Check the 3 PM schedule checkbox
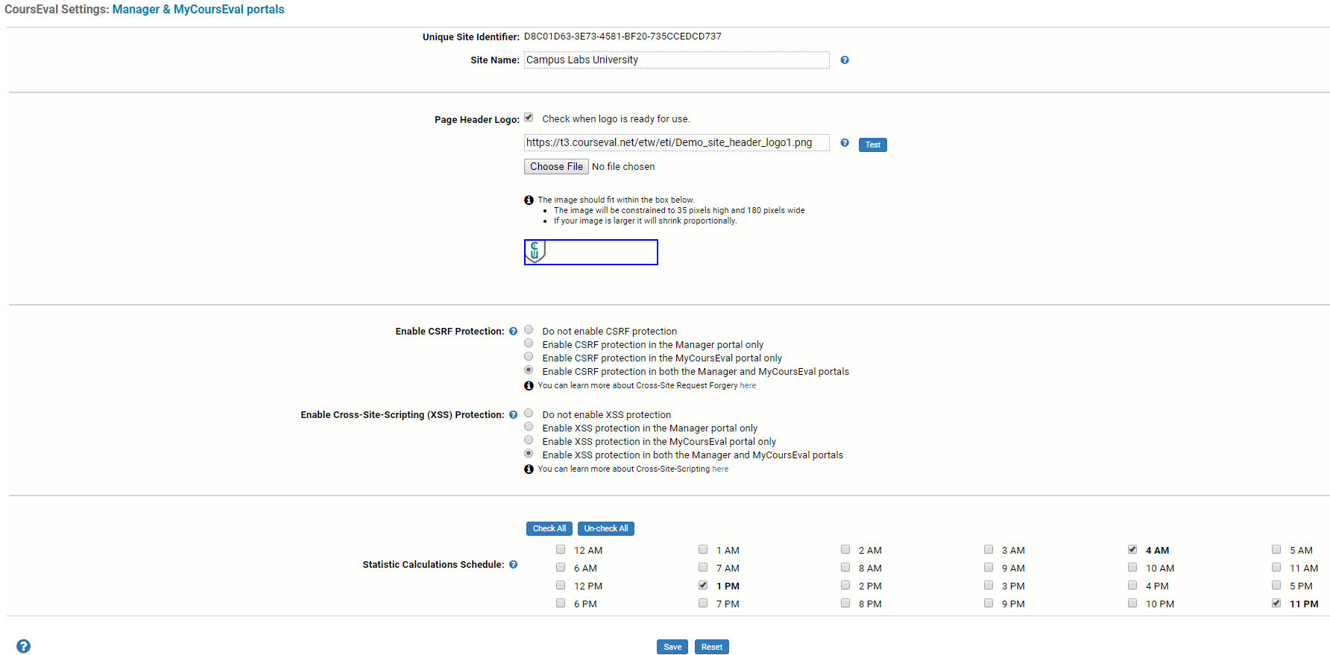This screenshot has width=1330, height=655. (989, 586)
